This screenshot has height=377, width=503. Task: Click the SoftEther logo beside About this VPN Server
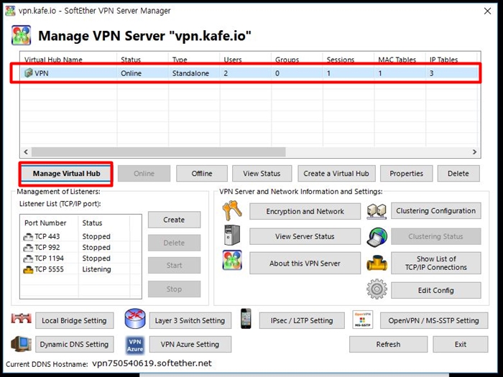click(232, 260)
